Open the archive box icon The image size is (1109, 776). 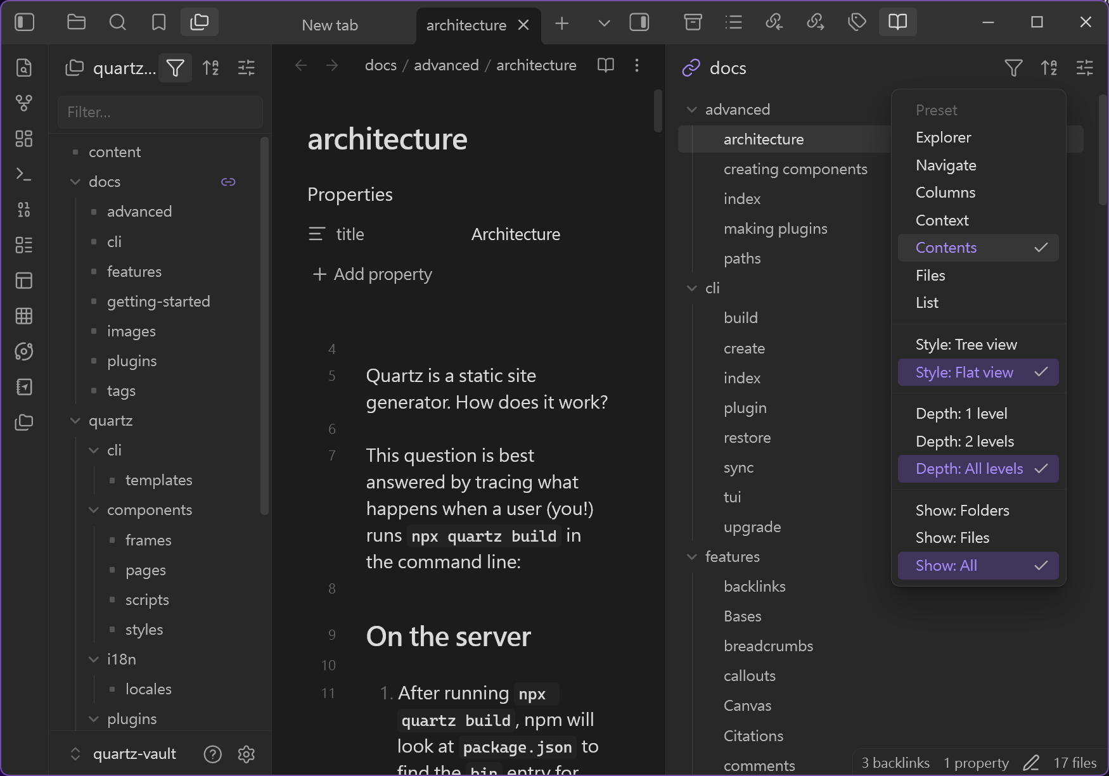point(693,23)
